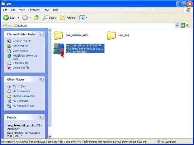194x145 pixels.
Task: Click the My Network Places icon
Action: pos(9,106)
